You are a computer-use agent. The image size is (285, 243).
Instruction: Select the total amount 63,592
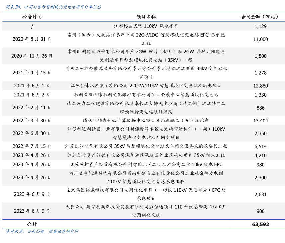coord(260,224)
